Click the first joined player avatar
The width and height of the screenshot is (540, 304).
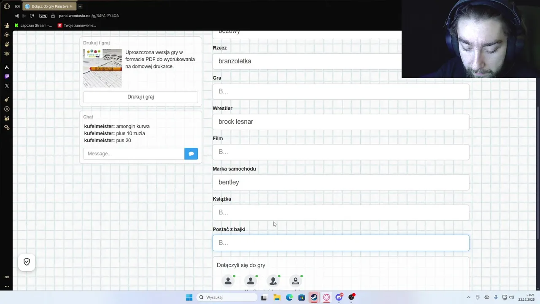pos(228,281)
